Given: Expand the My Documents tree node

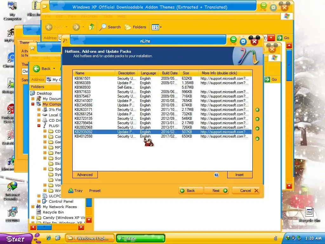Looking at the screenshot, I should (33, 99).
